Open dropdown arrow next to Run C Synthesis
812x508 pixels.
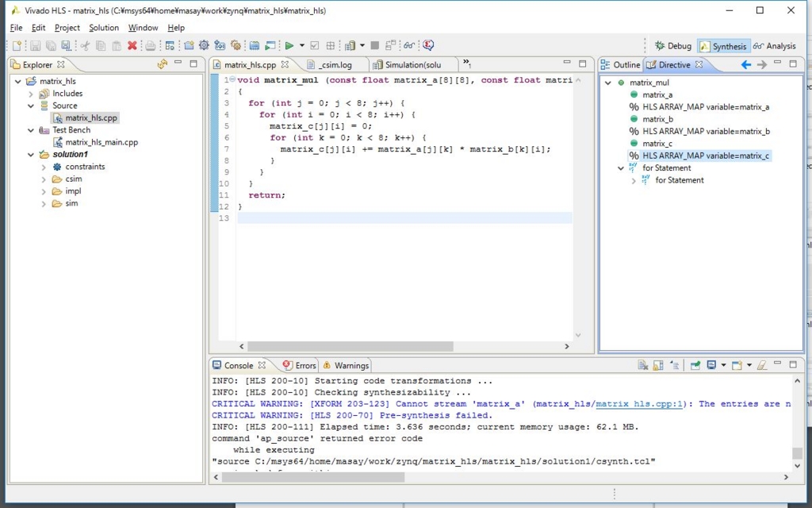(x=302, y=45)
